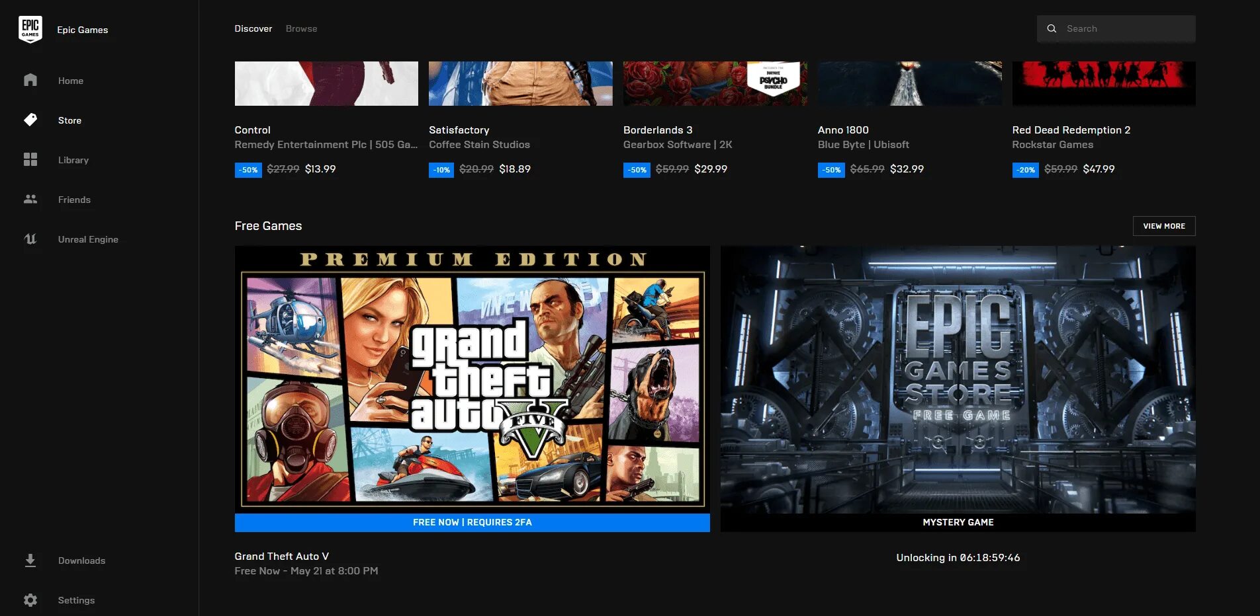The width and height of the screenshot is (1260, 616).
Task: Click the Satisfactory -10% discount badge
Action: coord(441,170)
